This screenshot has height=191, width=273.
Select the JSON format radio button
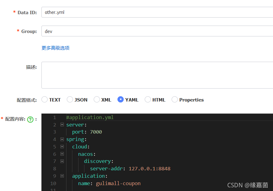coord(70,99)
